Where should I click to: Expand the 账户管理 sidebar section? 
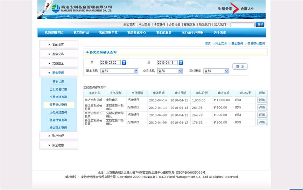59,136
